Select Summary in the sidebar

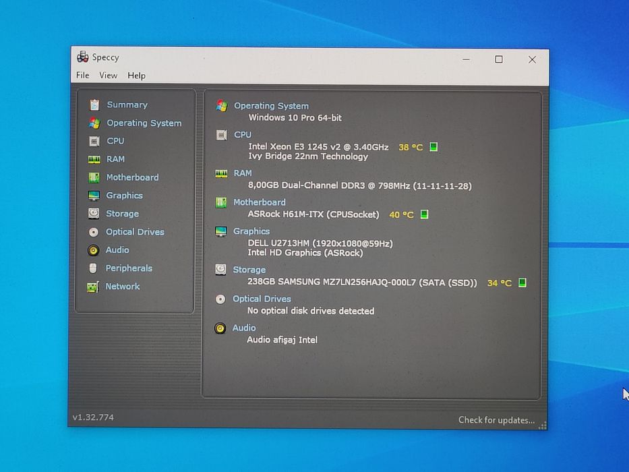tap(127, 105)
